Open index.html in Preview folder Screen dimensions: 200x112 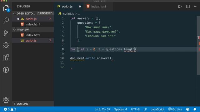coord(33,35)
